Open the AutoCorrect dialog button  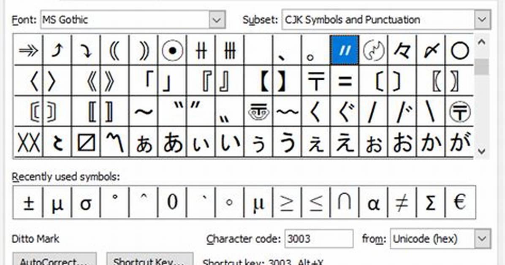54,260
